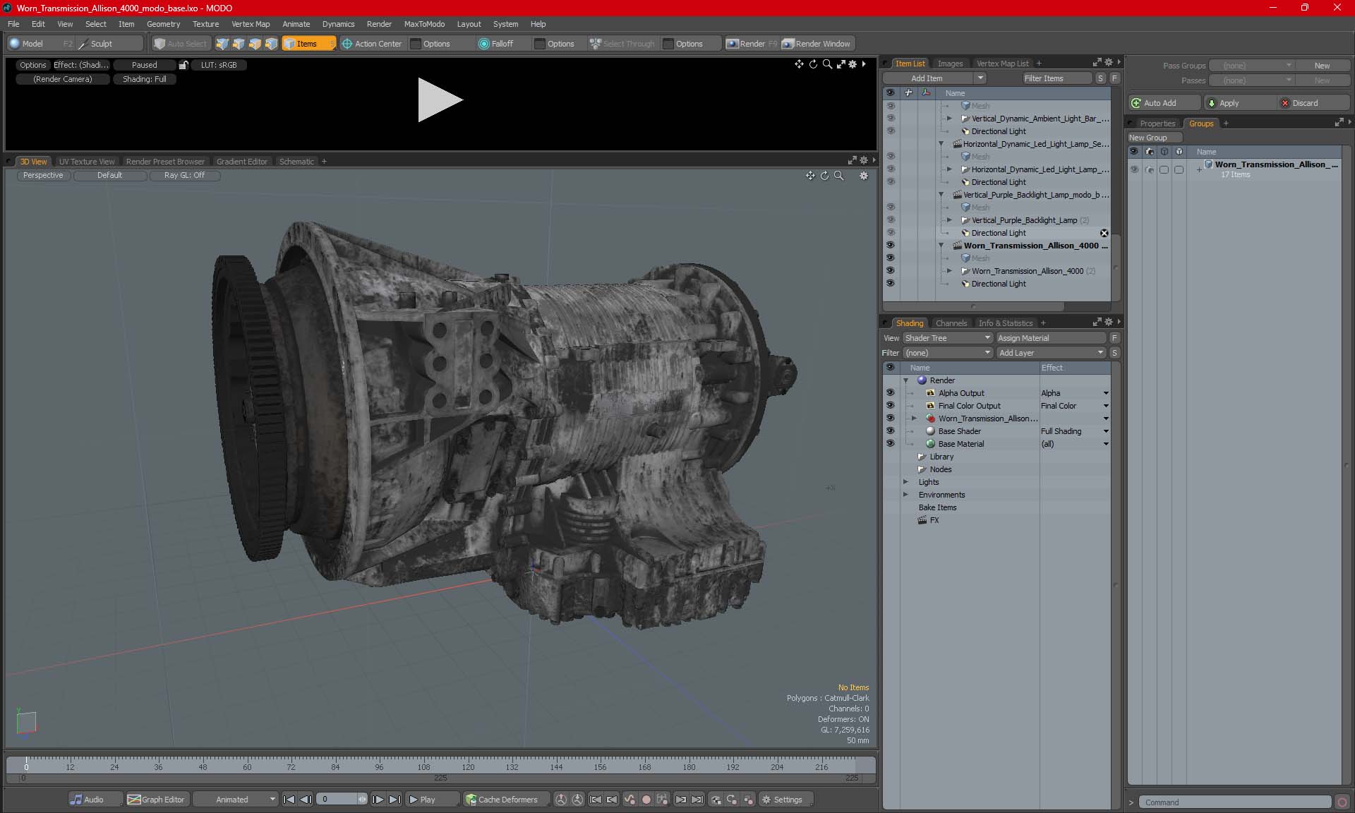Open the Vertex Map menu
Screen dimensions: 1355x813
(251, 24)
